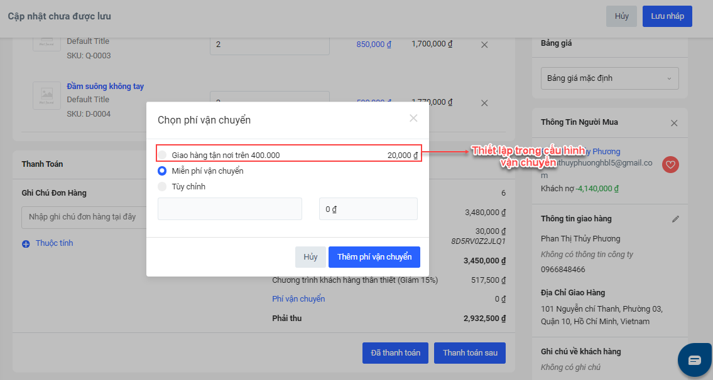Select Giao hàng tận nơi trên 400.000 option
Image resolution: width=713 pixels, height=380 pixels.
tap(163, 155)
